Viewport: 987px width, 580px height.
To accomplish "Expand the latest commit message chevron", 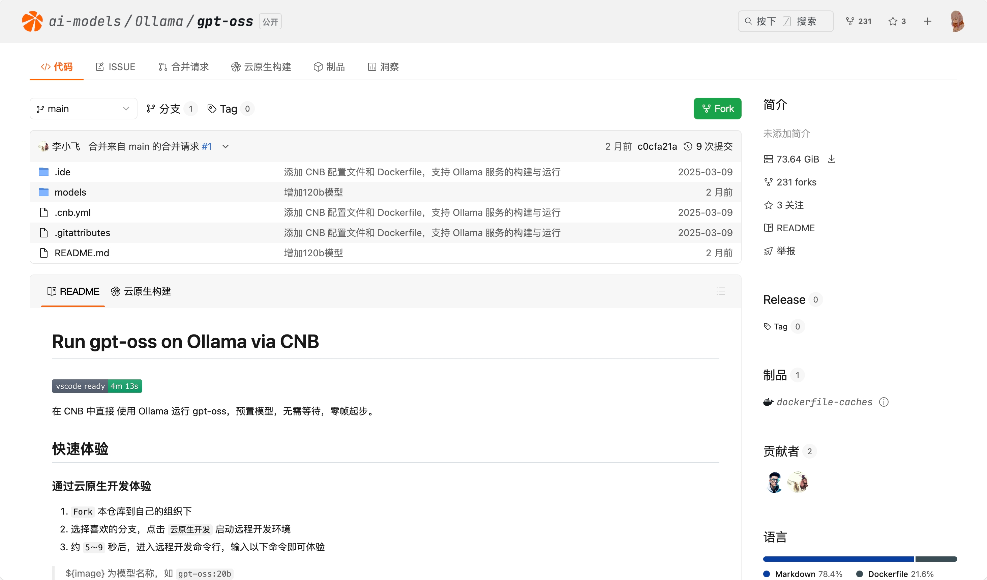I will [226, 147].
